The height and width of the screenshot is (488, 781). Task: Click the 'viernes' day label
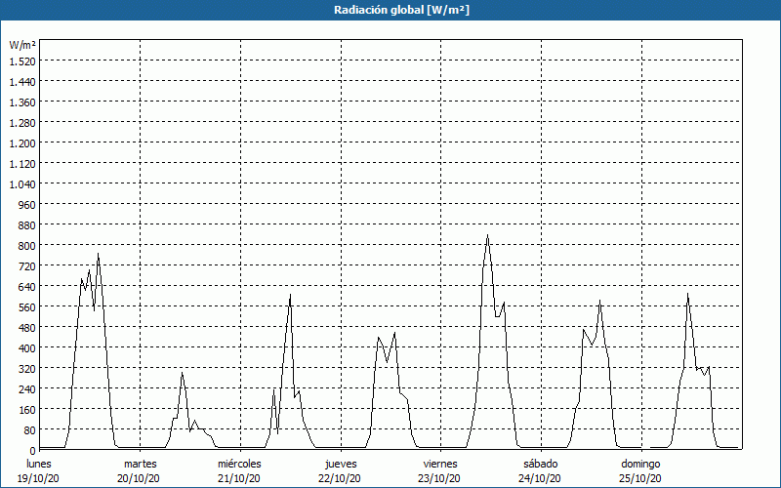pyautogui.click(x=440, y=464)
